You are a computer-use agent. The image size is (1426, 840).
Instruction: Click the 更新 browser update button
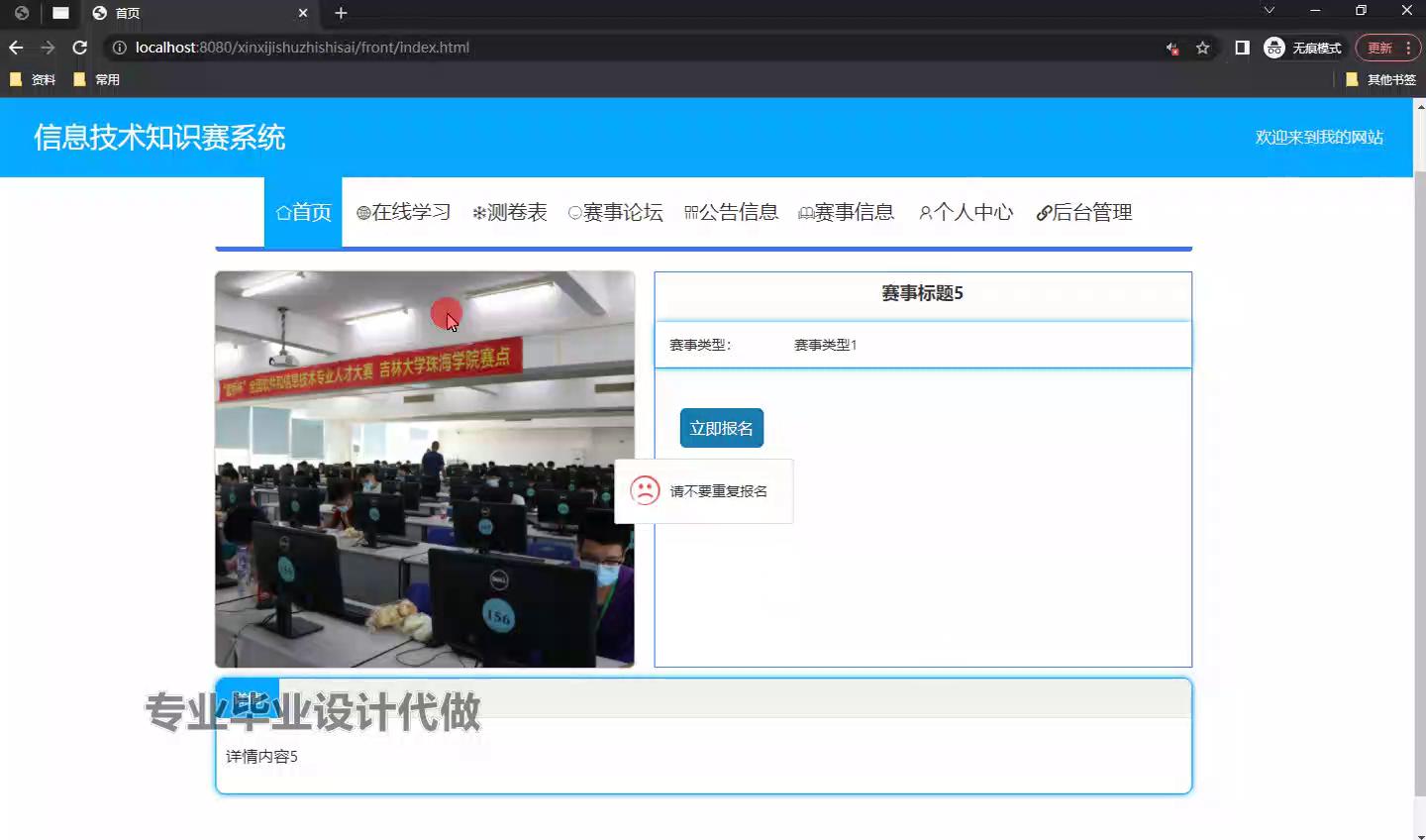[1379, 48]
